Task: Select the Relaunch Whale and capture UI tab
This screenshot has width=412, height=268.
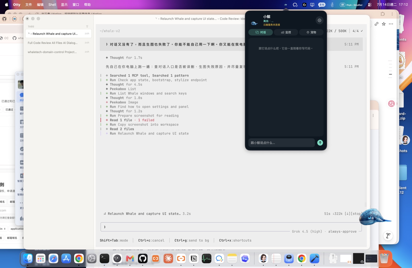Action: [x=58, y=34]
